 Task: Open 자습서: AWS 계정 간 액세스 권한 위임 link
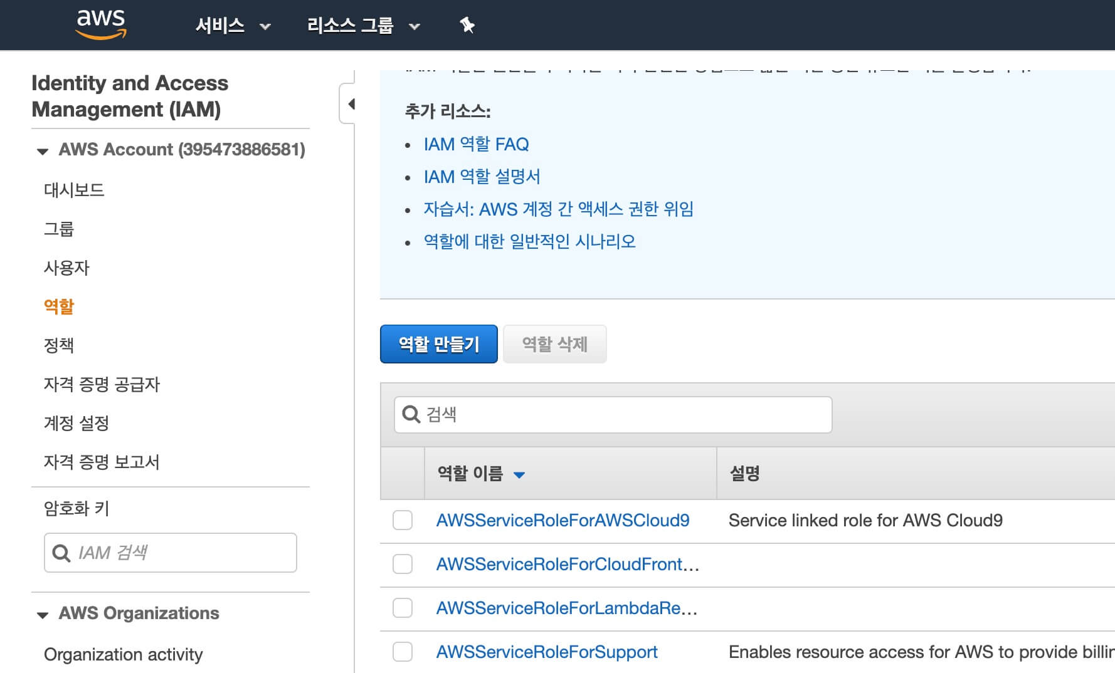[559, 209]
